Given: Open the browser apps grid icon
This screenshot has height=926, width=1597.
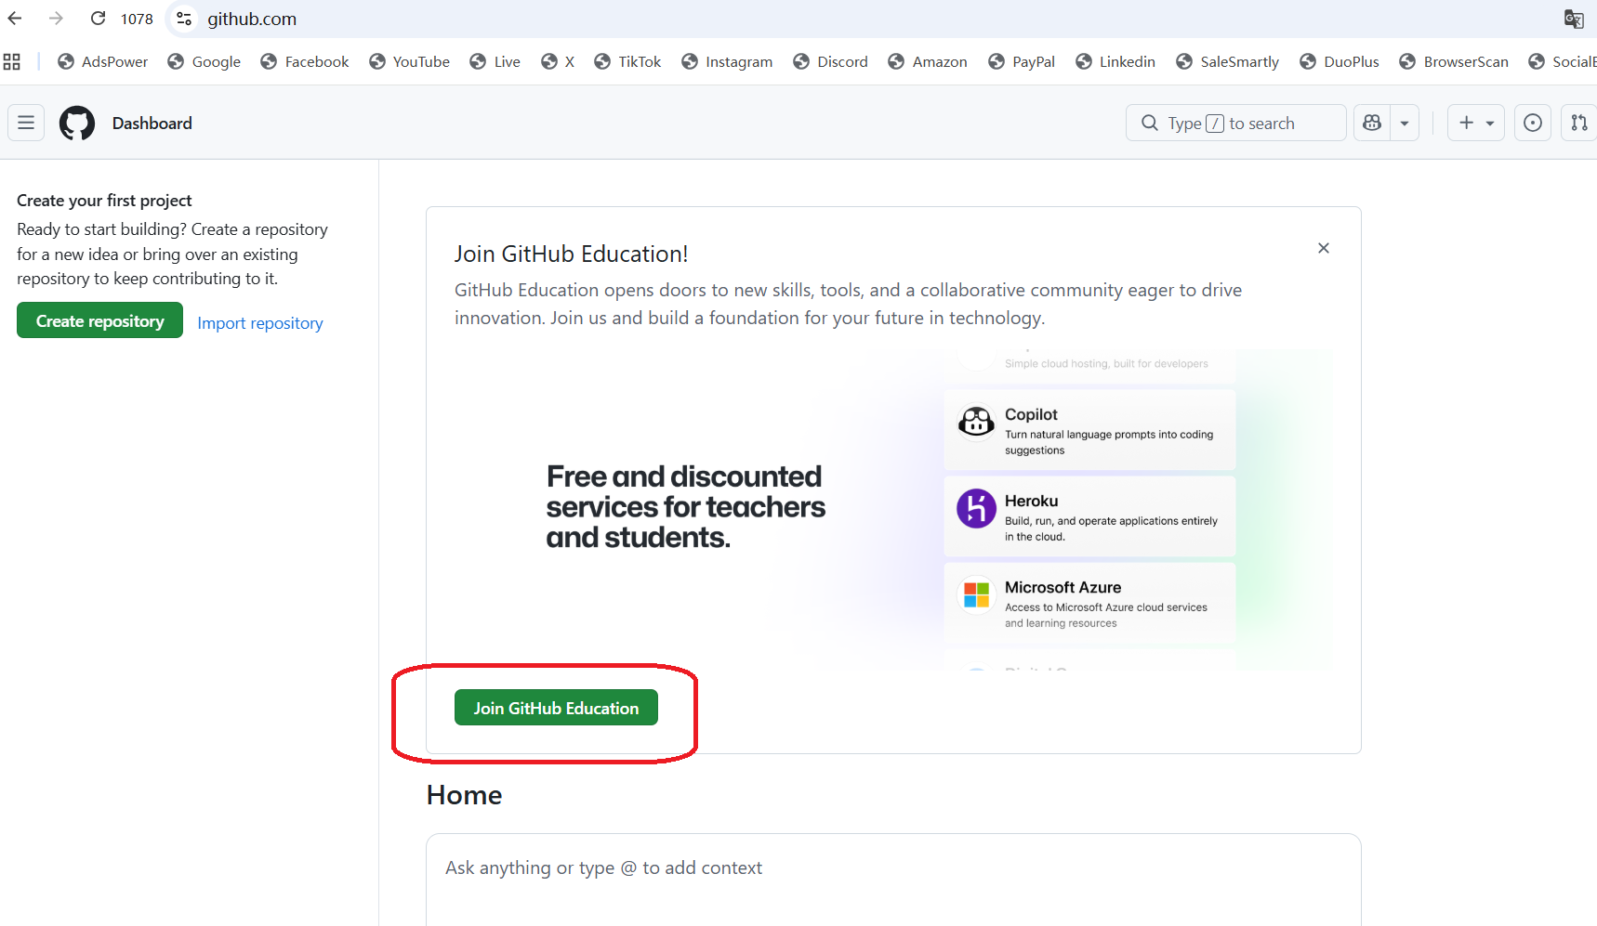Looking at the screenshot, I should 12,61.
